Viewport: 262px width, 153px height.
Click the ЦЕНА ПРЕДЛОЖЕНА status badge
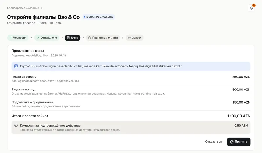pyautogui.click(x=99, y=17)
